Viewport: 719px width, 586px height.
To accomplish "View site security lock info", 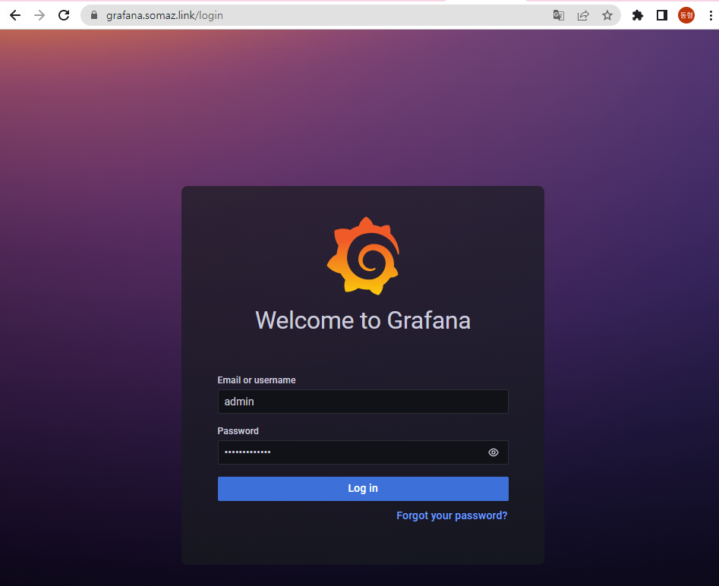I will tap(94, 15).
